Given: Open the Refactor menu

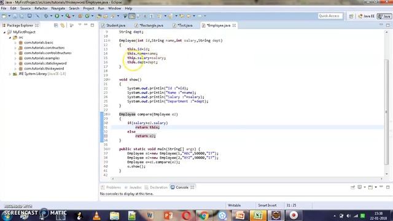Looking at the screenshot, I should 41,8.
